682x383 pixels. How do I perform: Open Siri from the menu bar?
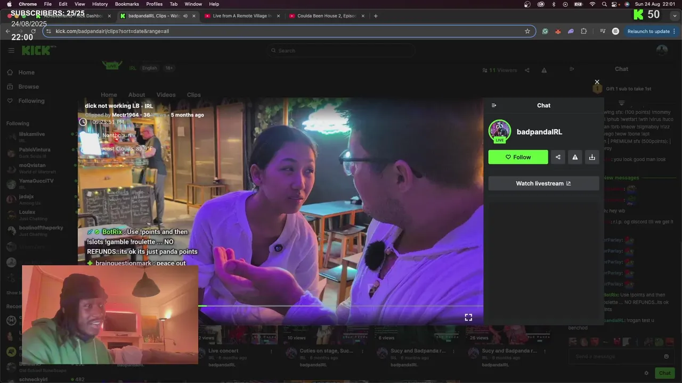tap(627, 4)
